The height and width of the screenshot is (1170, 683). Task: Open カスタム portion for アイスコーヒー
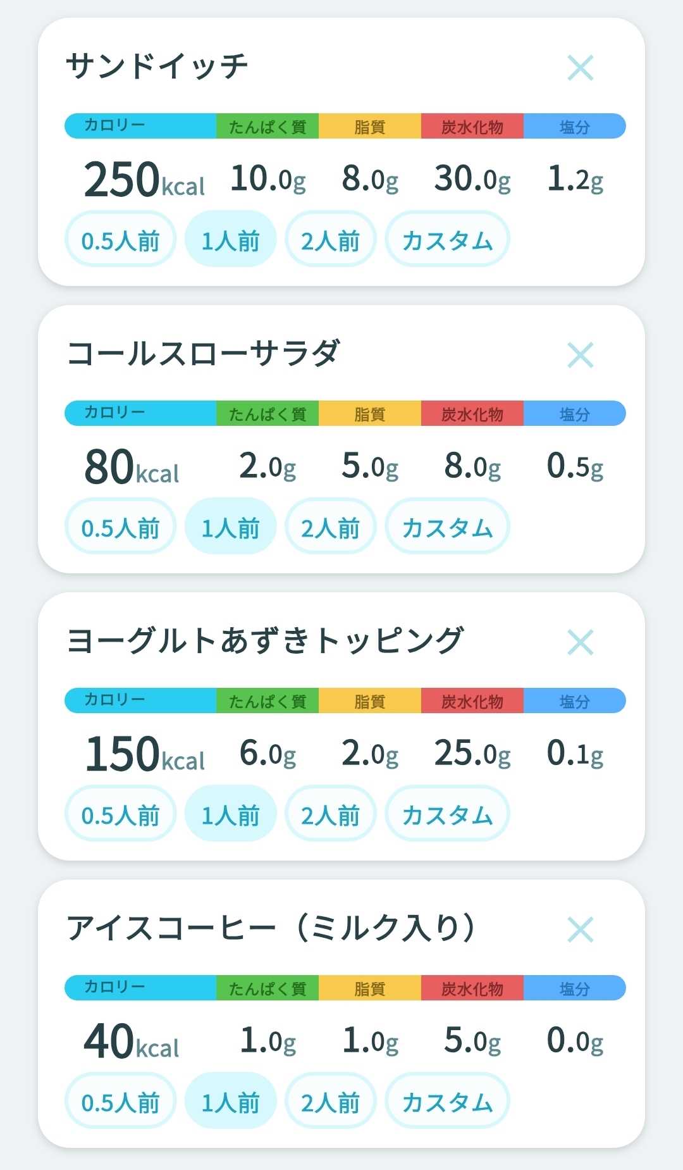pos(447,1101)
